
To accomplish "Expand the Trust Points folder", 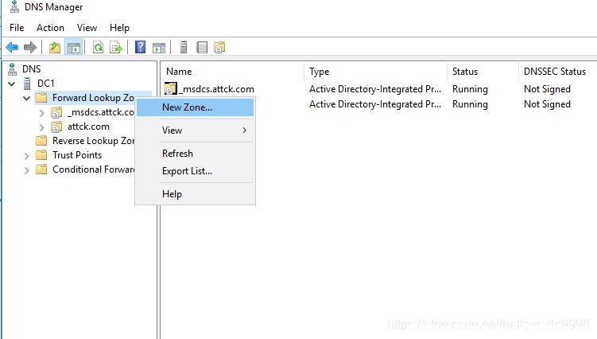I will 26,156.
